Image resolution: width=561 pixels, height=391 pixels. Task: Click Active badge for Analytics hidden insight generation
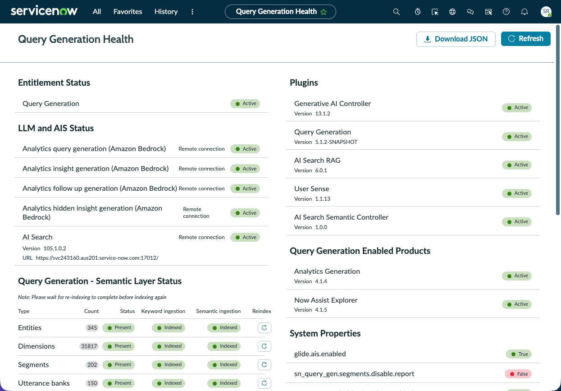tap(245, 213)
